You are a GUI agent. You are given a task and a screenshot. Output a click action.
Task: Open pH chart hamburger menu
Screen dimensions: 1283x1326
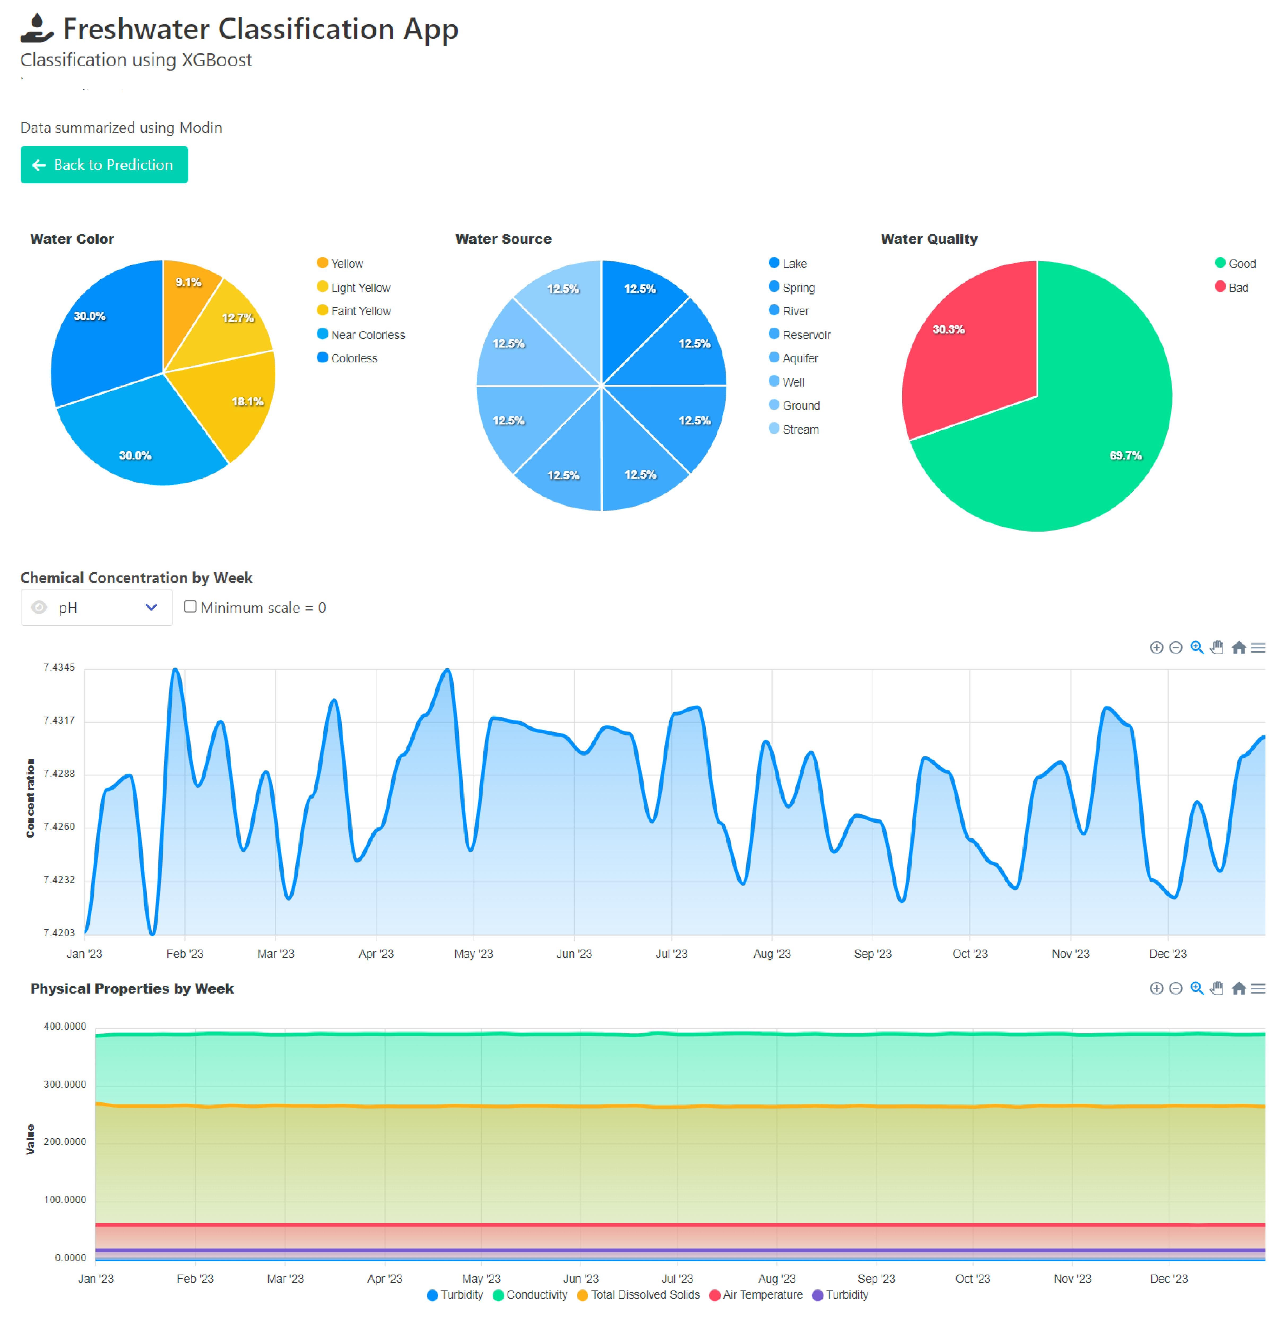pos(1258,647)
